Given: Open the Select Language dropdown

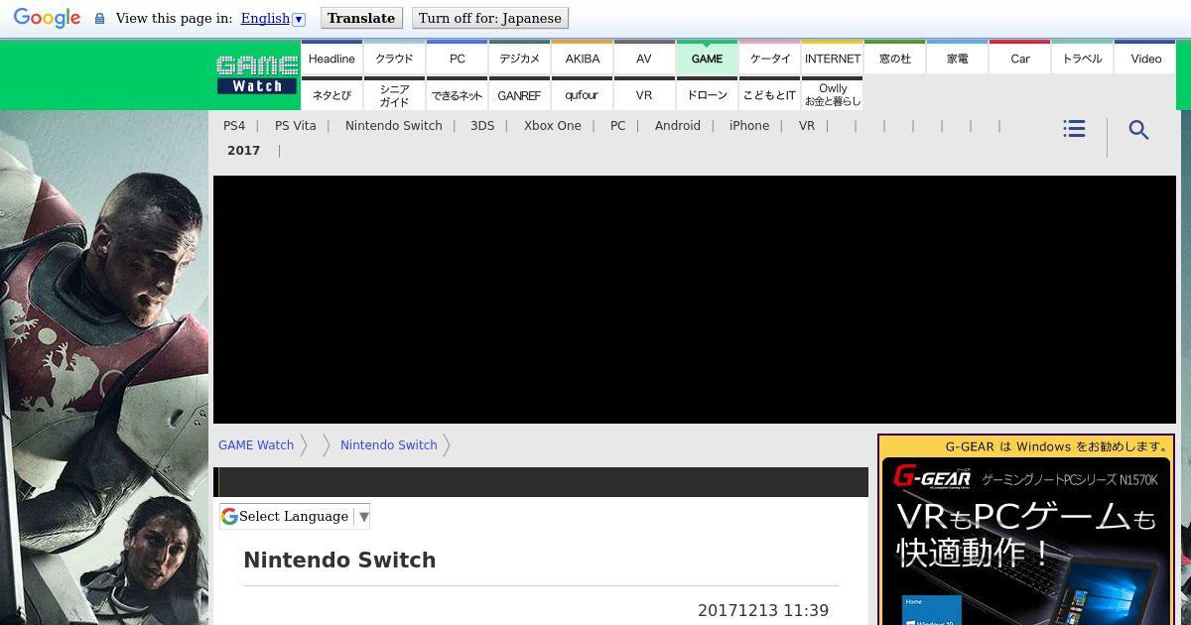Looking at the screenshot, I should [x=295, y=516].
